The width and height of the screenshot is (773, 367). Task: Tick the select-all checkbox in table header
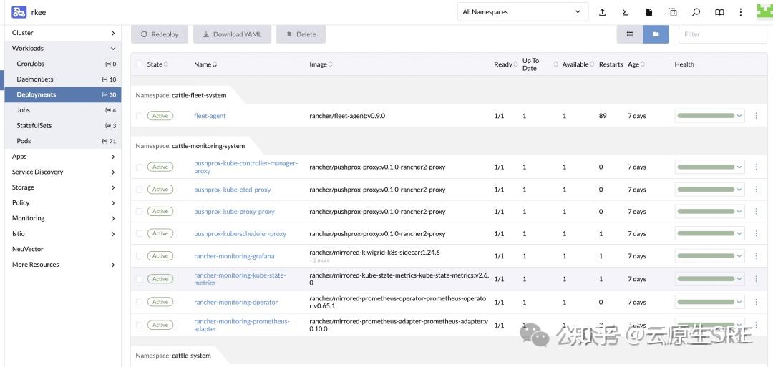click(139, 64)
